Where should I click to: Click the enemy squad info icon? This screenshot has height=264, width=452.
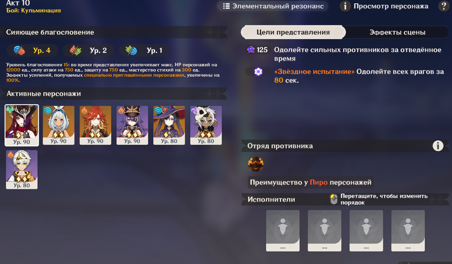pyautogui.click(x=438, y=146)
